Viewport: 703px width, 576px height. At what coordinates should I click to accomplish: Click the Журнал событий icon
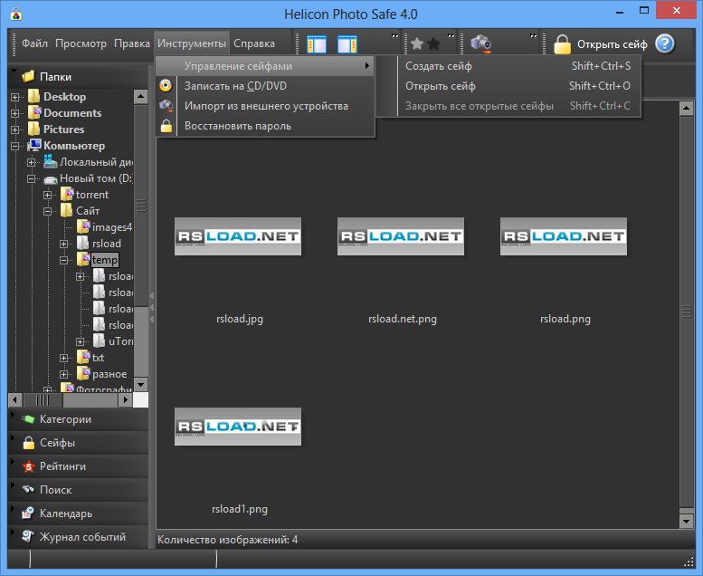pos(28,536)
